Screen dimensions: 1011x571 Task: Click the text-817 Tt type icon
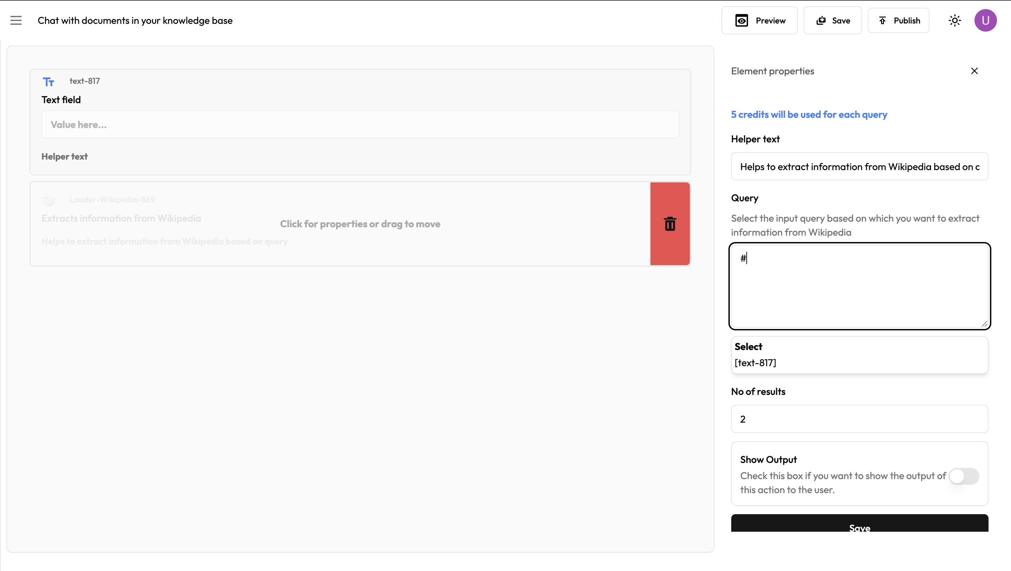coord(48,82)
